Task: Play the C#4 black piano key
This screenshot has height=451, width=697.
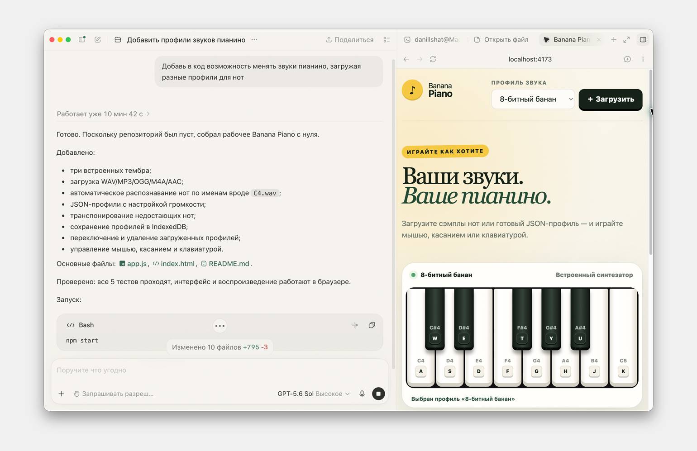Action: 434,318
